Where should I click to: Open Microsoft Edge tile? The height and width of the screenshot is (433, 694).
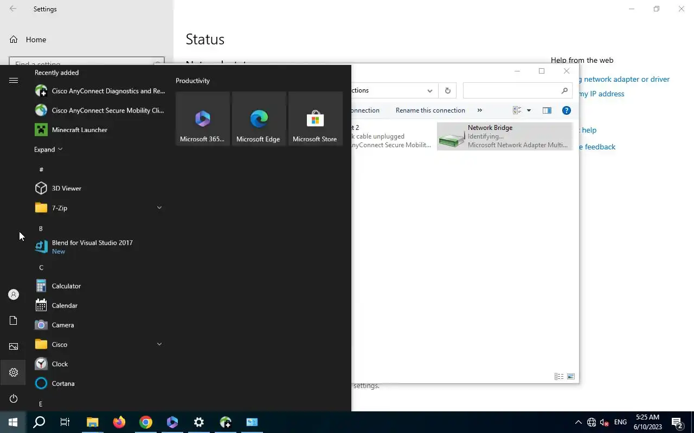[259, 119]
